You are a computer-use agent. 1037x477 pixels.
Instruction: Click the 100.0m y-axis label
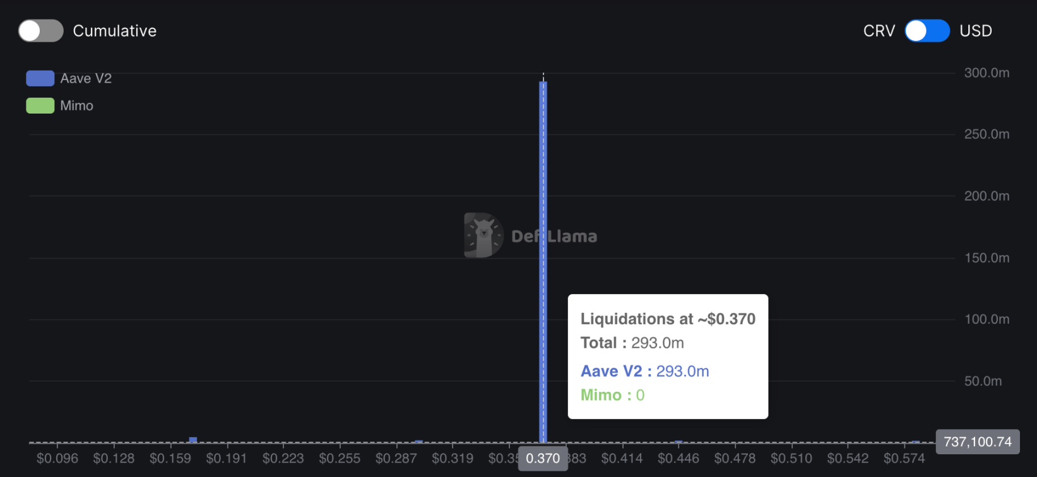pyautogui.click(x=987, y=319)
